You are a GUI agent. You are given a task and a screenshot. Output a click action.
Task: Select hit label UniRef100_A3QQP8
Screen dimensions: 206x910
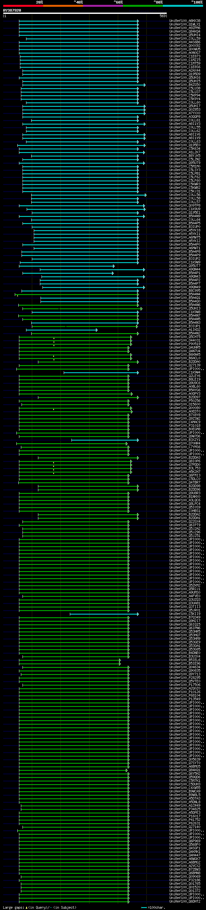tap(185, 117)
